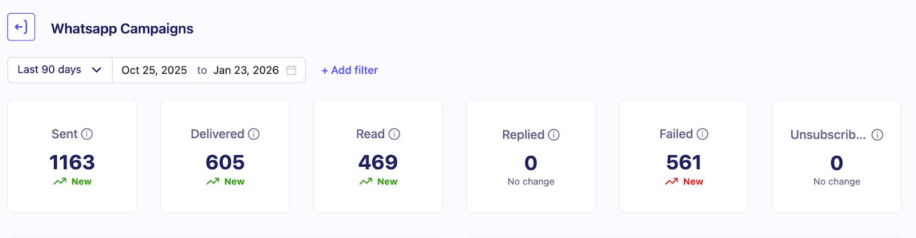916x238 pixels.
Task: Click the Add filter link
Action: click(x=349, y=70)
